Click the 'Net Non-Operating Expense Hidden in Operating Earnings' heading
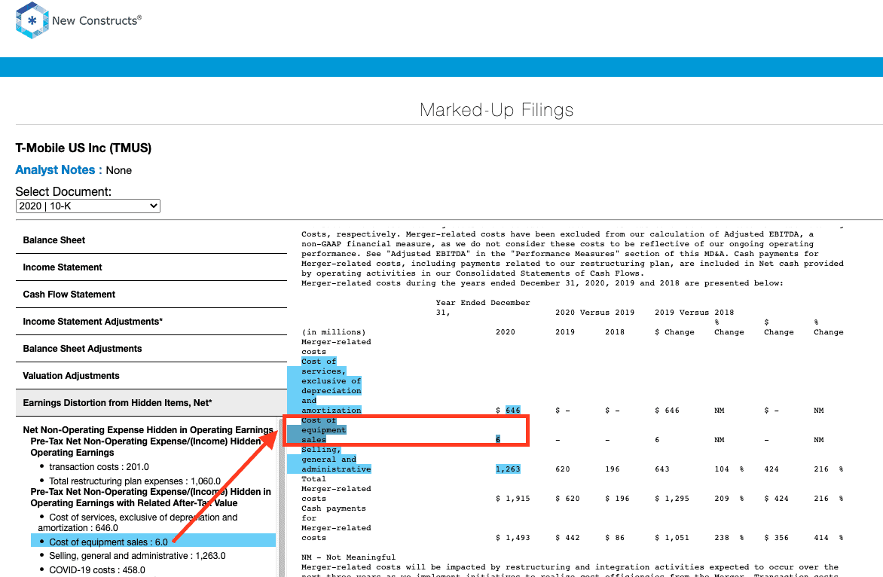883x577 pixels. (x=148, y=430)
